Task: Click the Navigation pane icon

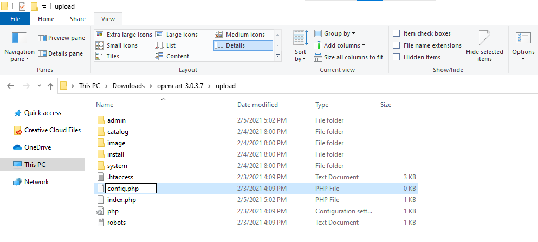Action: [20, 39]
